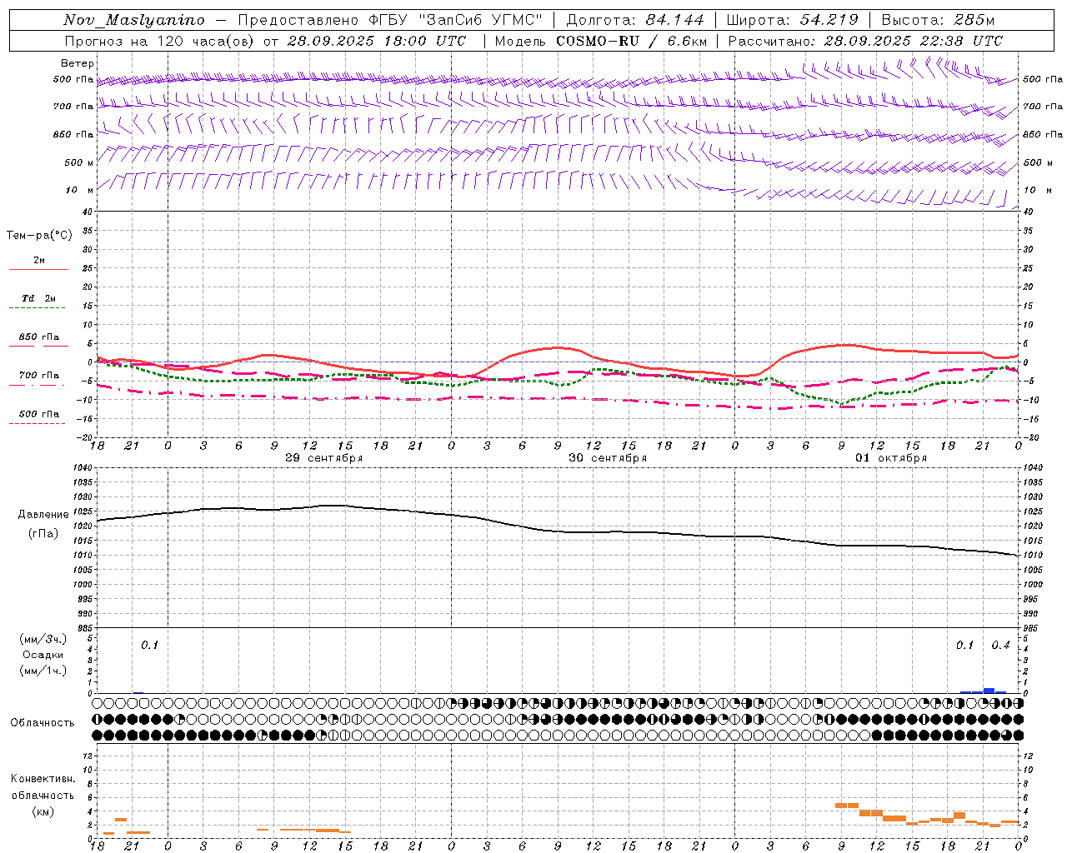Click the 'Предоставлено ФГБУ ЗапСиб УГМС' provider text
The width and height of the screenshot is (1067, 853).
click(x=391, y=20)
